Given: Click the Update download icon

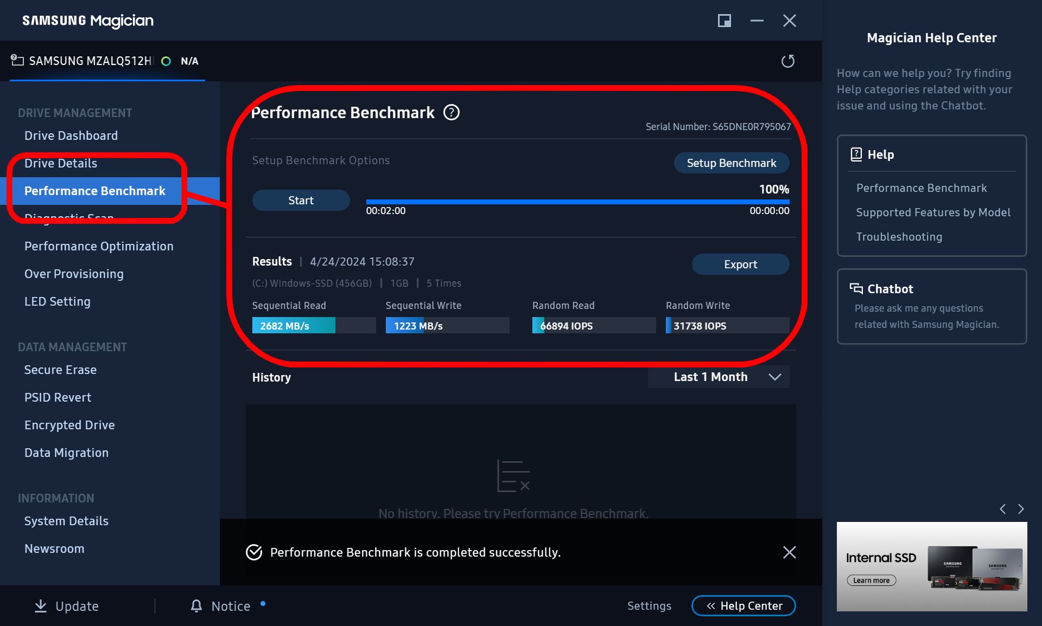Looking at the screenshot, I should pyautogui.click(x=41, y=606).
